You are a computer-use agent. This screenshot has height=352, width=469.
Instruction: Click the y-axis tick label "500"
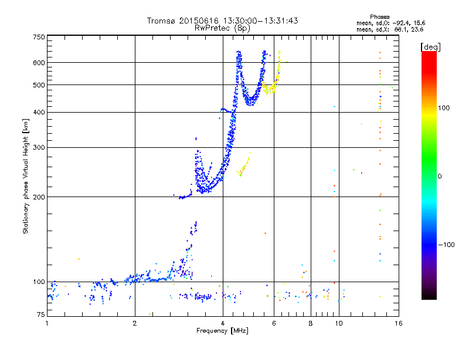pos(39,85)
